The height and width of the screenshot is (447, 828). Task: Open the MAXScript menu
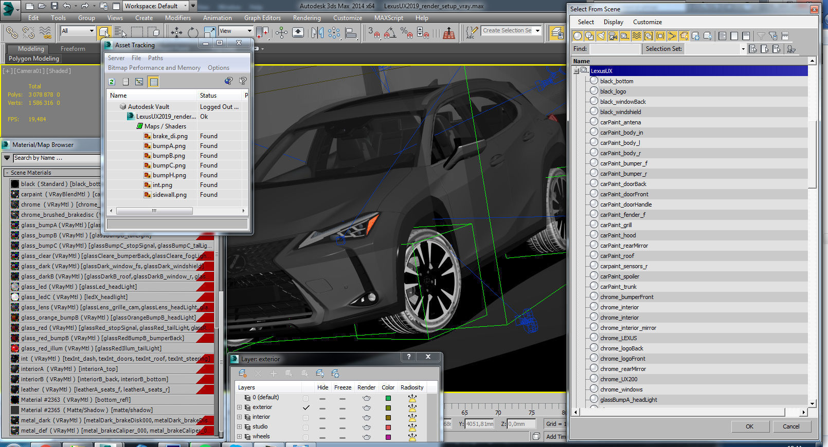pos(388,17)
